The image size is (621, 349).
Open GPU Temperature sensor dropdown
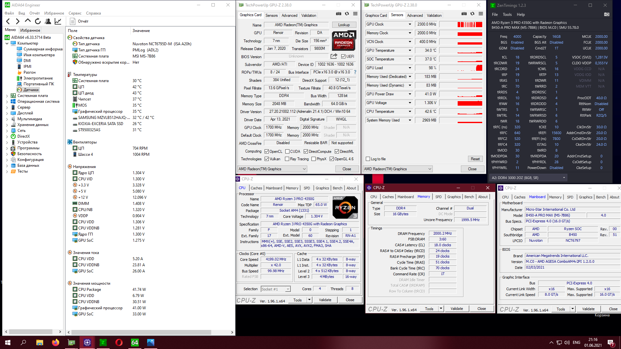pos(410,50)
